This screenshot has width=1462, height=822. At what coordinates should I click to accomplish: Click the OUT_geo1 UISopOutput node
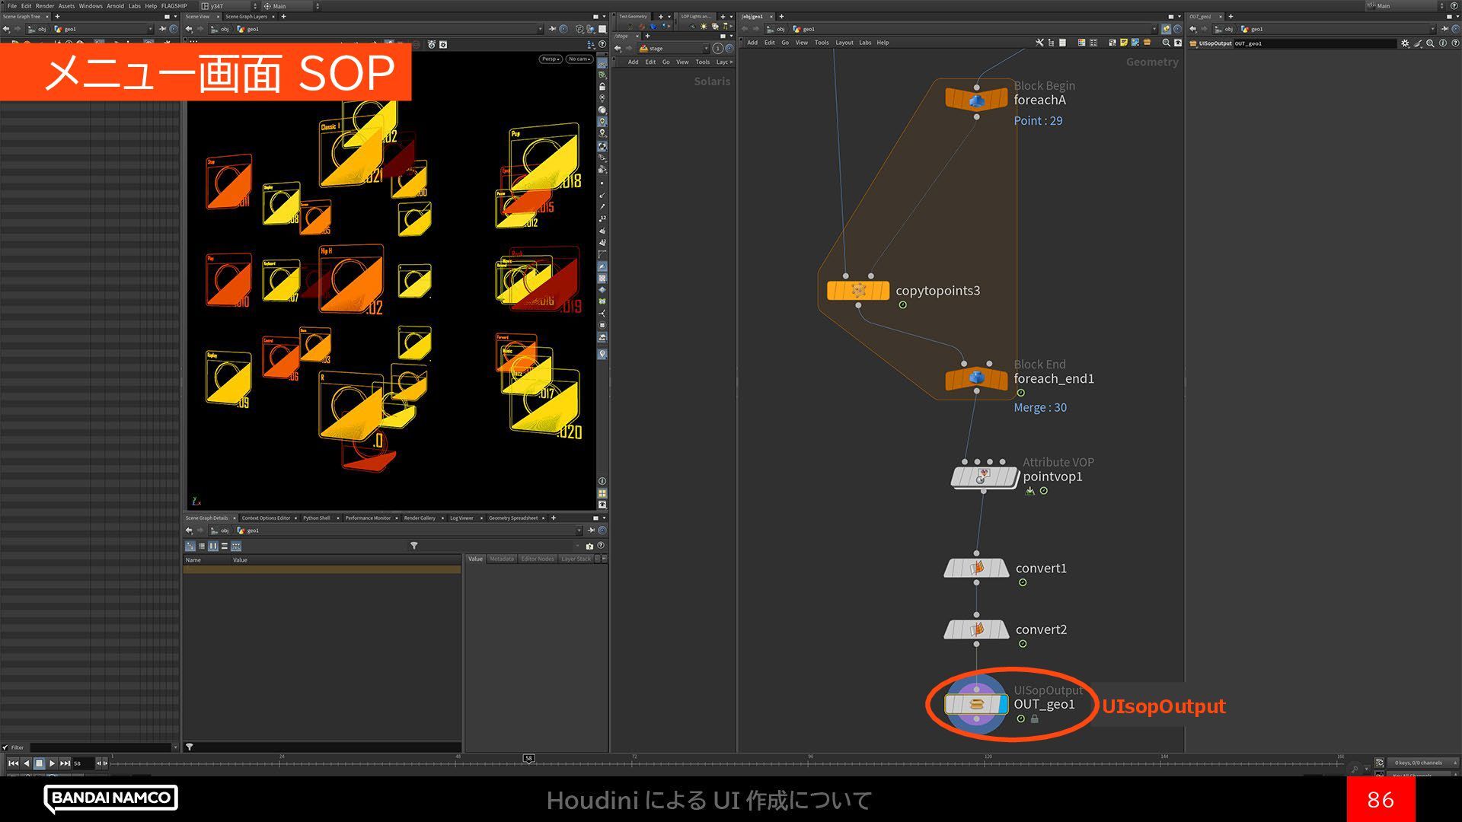pyautogui.click(x=976, y=704)
